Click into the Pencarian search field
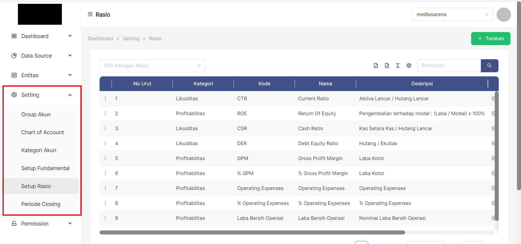Viewport: 521px width, 244px height. (449, 65)
